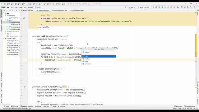Screen dimensions: 199x112
Task: Toggle the Gradle right side tab
Action: click(x=198, y=13)
